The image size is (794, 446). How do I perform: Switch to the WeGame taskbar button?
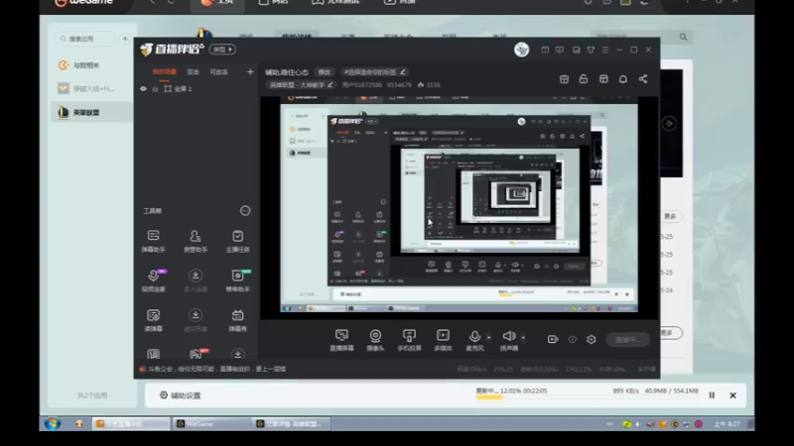click(210, 424)
